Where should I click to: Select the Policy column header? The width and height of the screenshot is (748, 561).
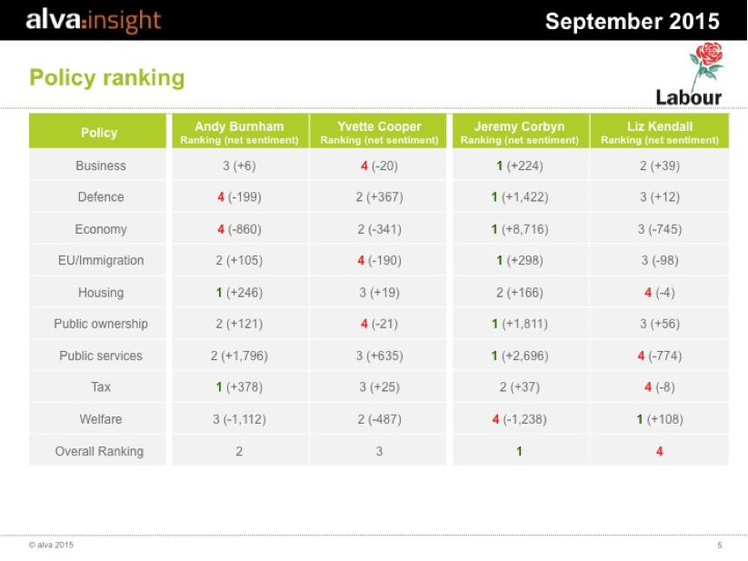tap(99, 133)
